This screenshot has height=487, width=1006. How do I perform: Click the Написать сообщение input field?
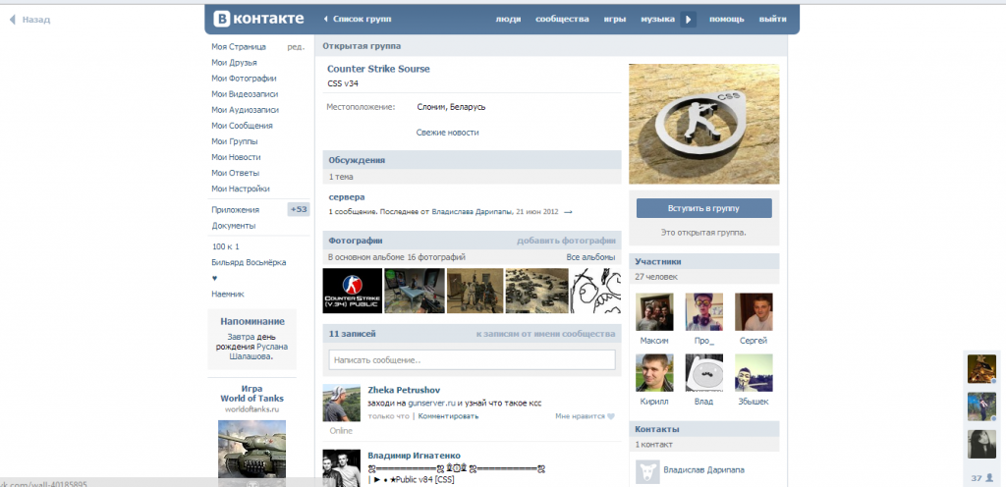[472, 360]
